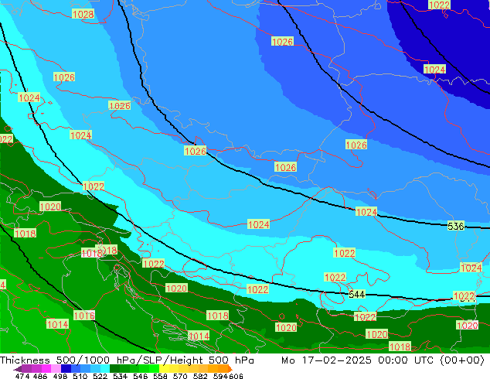Click legend value 510
Screen dimensions: 490x379
(80, 376)
